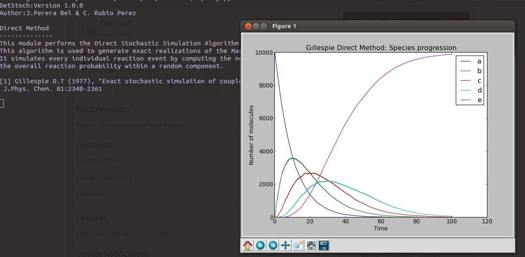
Task: Click 'No description' text in background page
Action: 97,161
